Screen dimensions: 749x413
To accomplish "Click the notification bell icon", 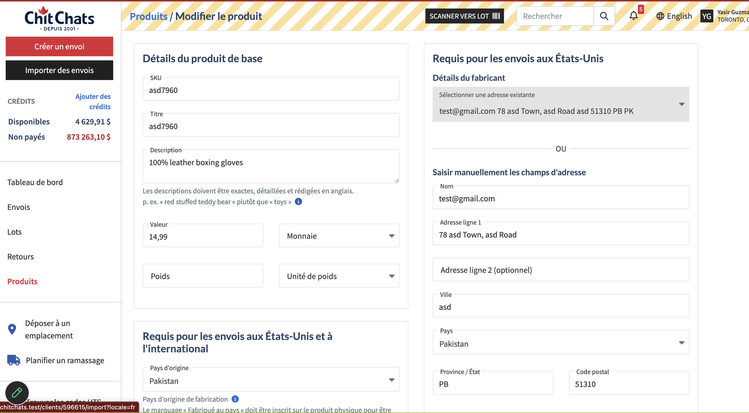I will point(633,16).
